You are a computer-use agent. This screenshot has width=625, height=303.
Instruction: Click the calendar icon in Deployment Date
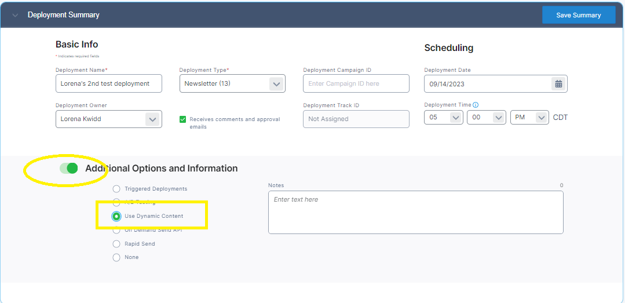(x=558, y=84)
